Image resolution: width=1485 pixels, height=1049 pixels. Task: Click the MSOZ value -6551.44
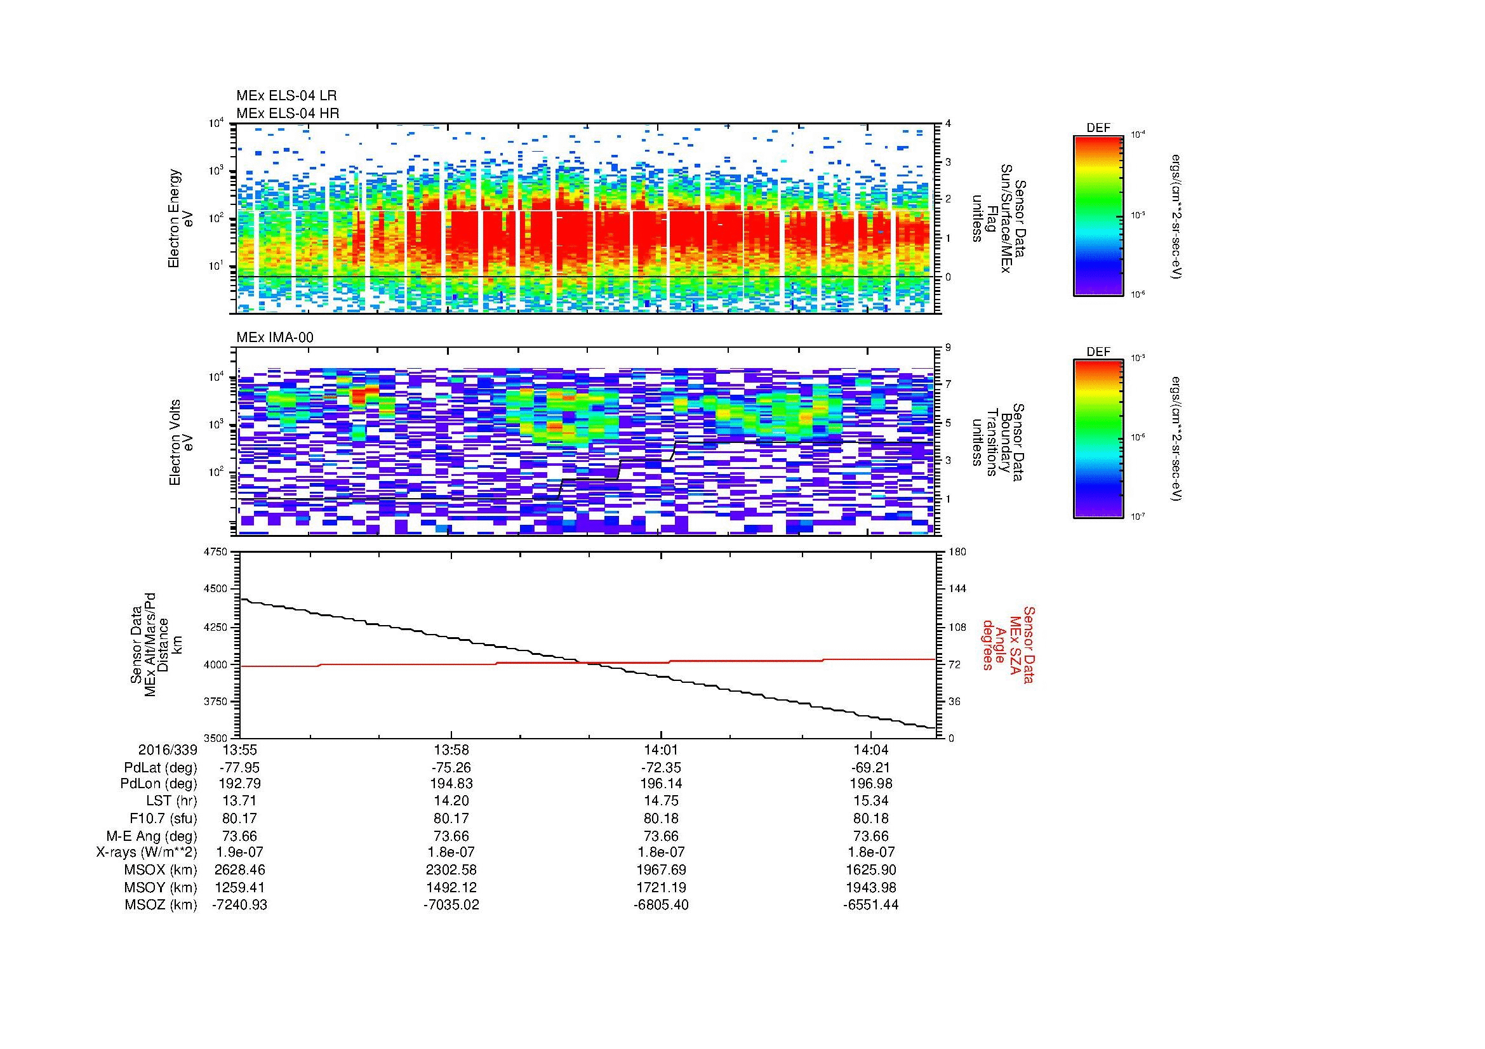pos(871,905)
